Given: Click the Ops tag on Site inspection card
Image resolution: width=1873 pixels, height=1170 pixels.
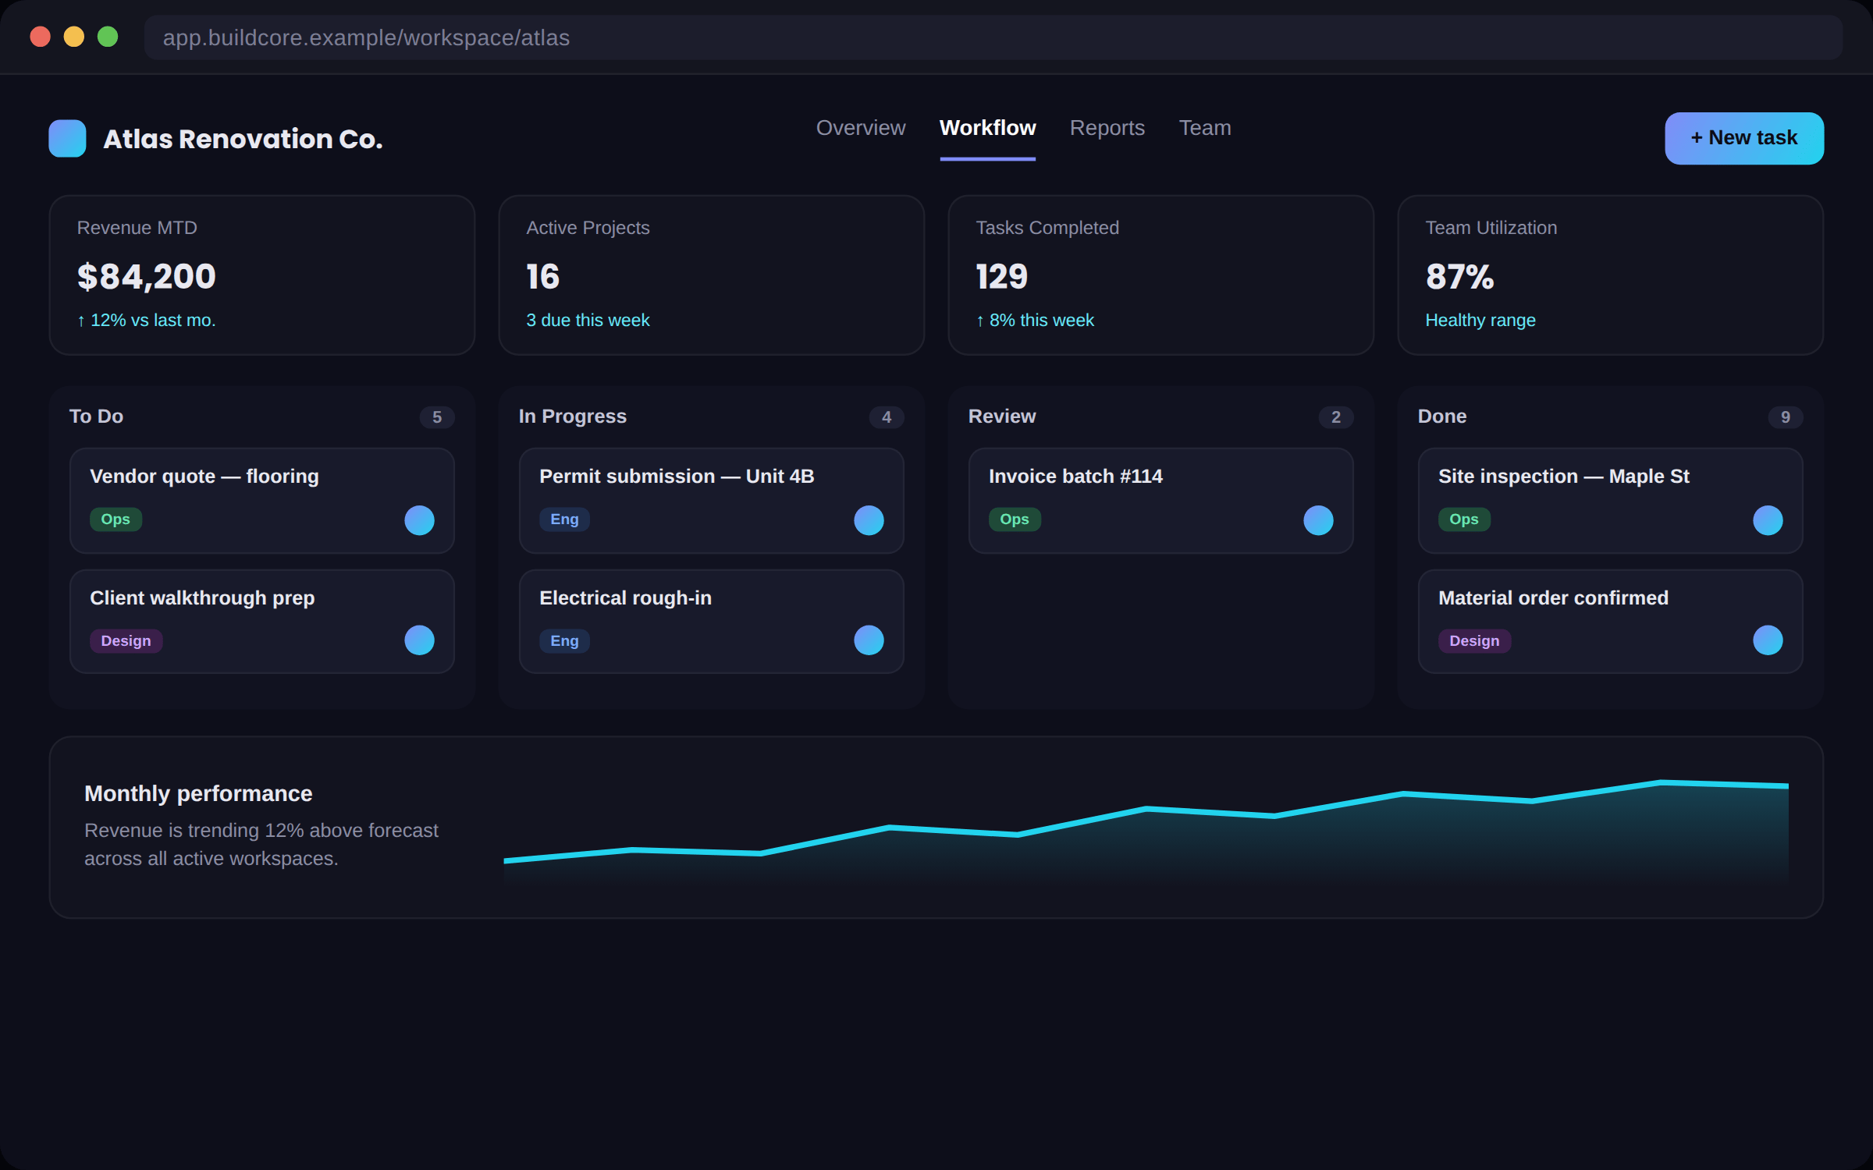Looking at the screenshot, I should (1464, 519).
